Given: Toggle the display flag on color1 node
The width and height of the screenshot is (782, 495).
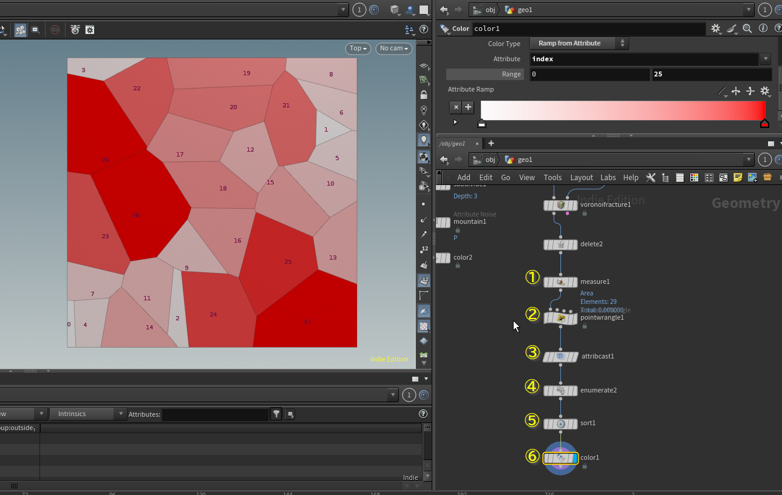Looking at the screenshot, I should pyautogui.click(x=574, y=458).
